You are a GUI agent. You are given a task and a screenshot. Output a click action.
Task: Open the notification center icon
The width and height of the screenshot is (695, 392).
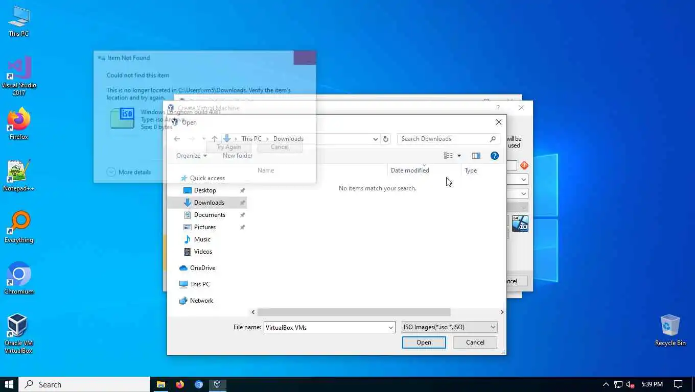678,384
